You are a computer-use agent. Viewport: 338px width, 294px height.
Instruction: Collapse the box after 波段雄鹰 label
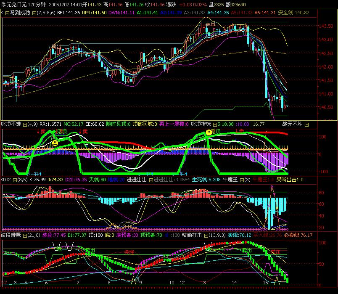click(25, 236)
